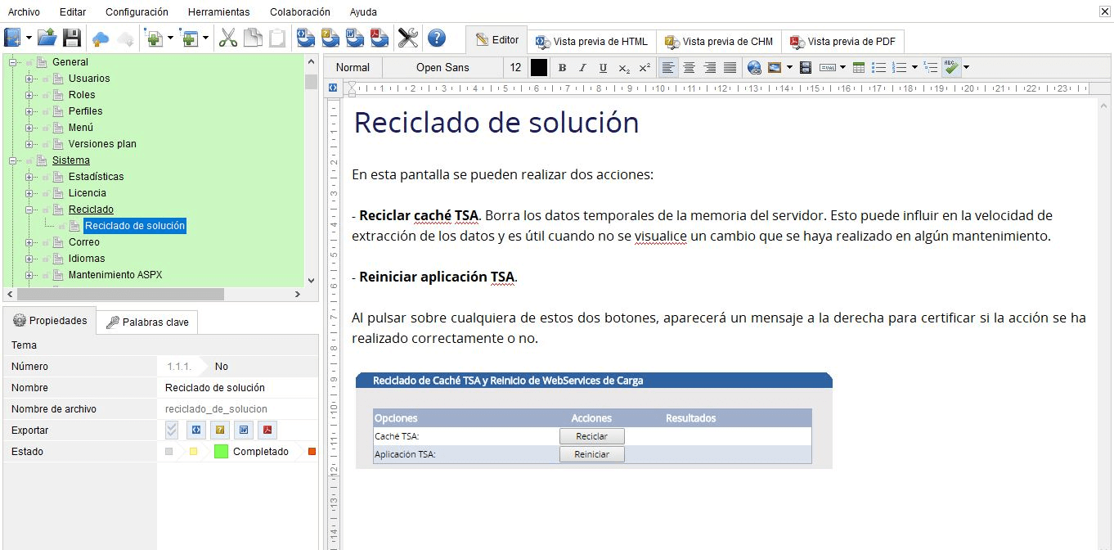
Task: Toggle HTML export in Exportar row
Action: pyautogui.click(x=196, y=430)
